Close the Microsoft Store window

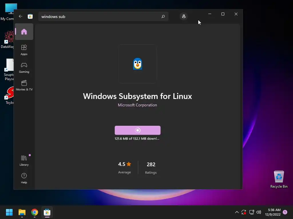[236, 14]
